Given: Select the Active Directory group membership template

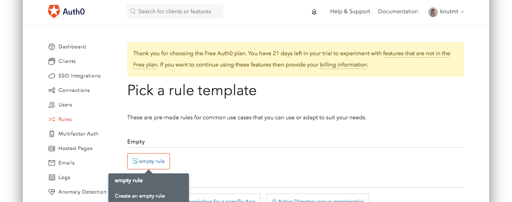Looking at the screenshot, I should tap(317, 198).
